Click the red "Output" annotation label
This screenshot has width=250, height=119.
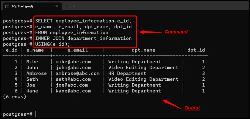pyautogui.click(x=192, y=108)
